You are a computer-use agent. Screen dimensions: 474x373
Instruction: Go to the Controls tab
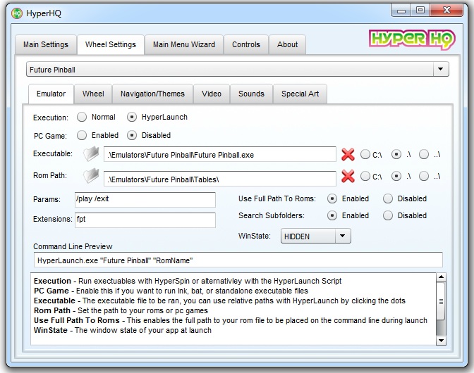(x=246, y=44)
